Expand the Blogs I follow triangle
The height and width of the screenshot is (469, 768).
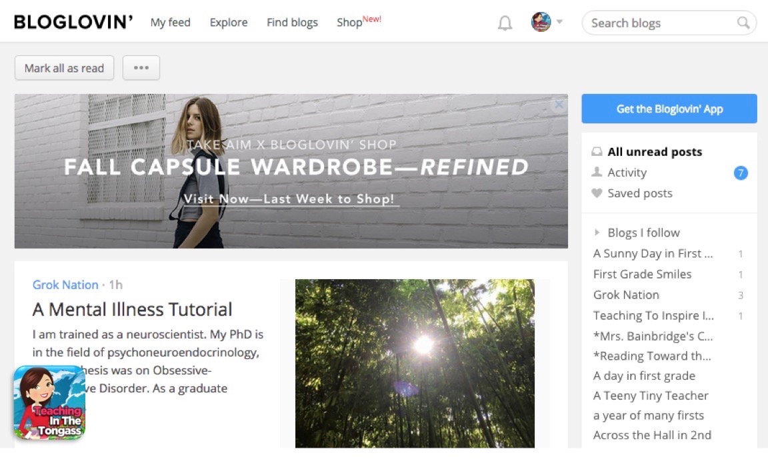pos(597,233)
